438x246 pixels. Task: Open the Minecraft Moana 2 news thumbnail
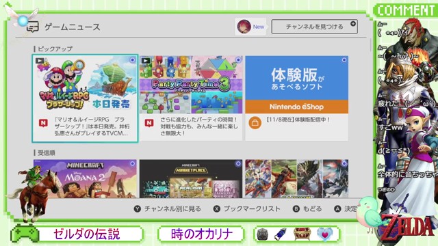click(85, 179)
